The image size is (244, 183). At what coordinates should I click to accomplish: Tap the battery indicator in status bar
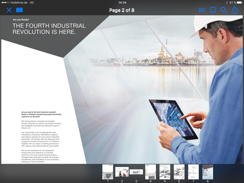(240, 3)
